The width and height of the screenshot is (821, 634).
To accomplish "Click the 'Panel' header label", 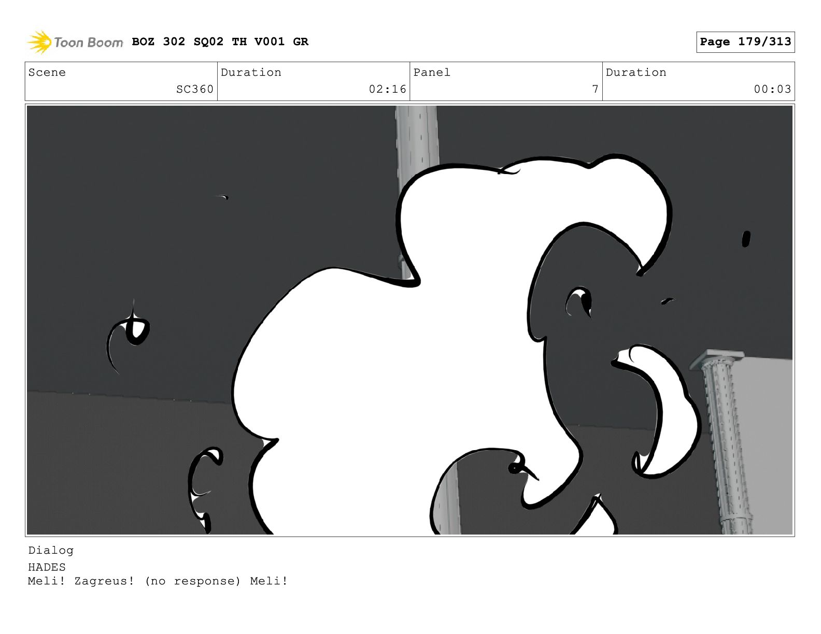I will [432, 73].
